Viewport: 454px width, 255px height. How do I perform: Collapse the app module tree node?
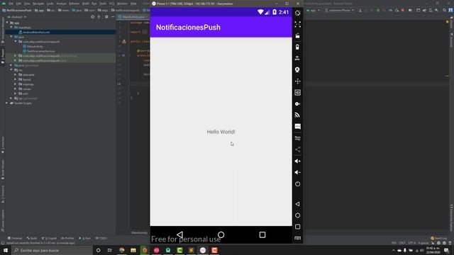click(x=7, y=23)
